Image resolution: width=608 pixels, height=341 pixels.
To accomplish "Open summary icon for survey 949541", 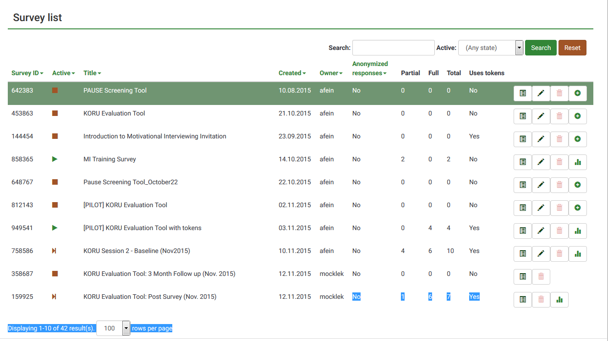I will 523,231.
